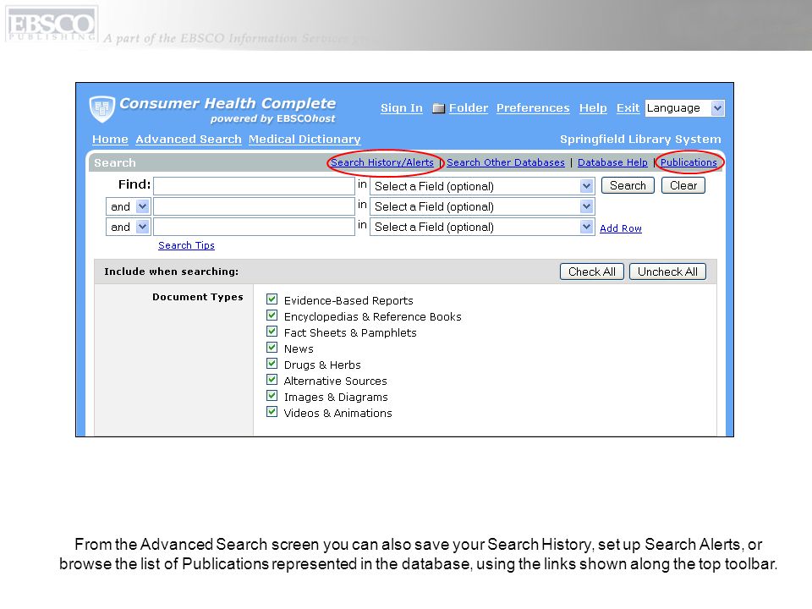Click the Consumer Health Complete shield logo

[x=102, y=109]
